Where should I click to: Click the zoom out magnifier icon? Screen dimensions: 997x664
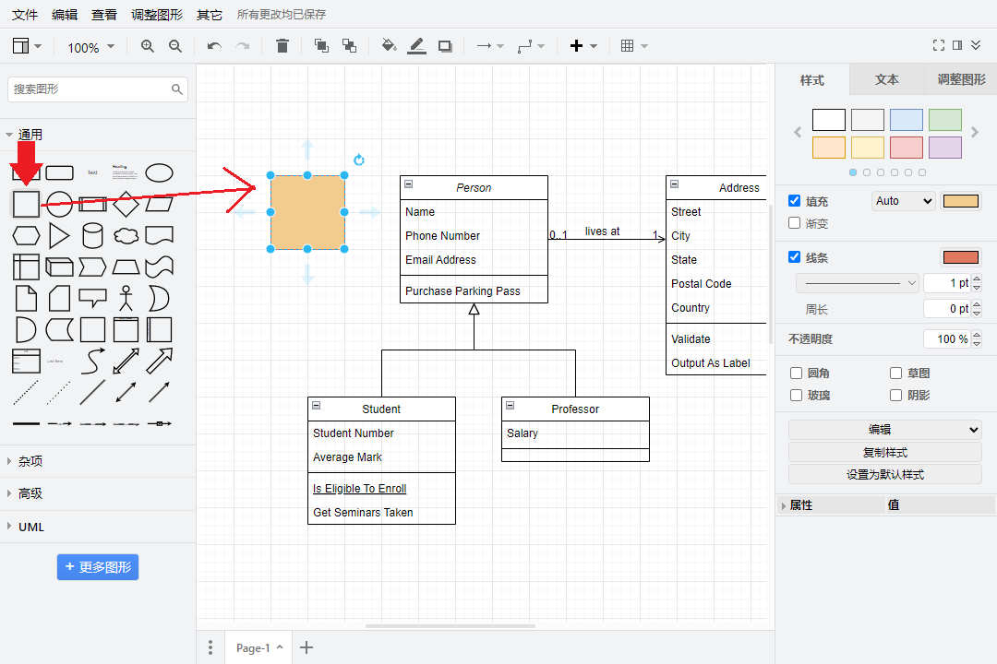coord(175,46)
